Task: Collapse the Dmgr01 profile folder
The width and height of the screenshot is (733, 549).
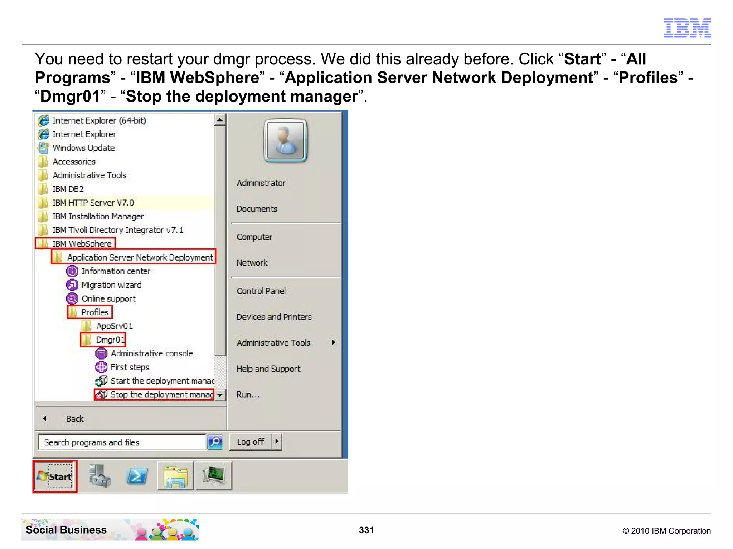Action: (103, 340)
